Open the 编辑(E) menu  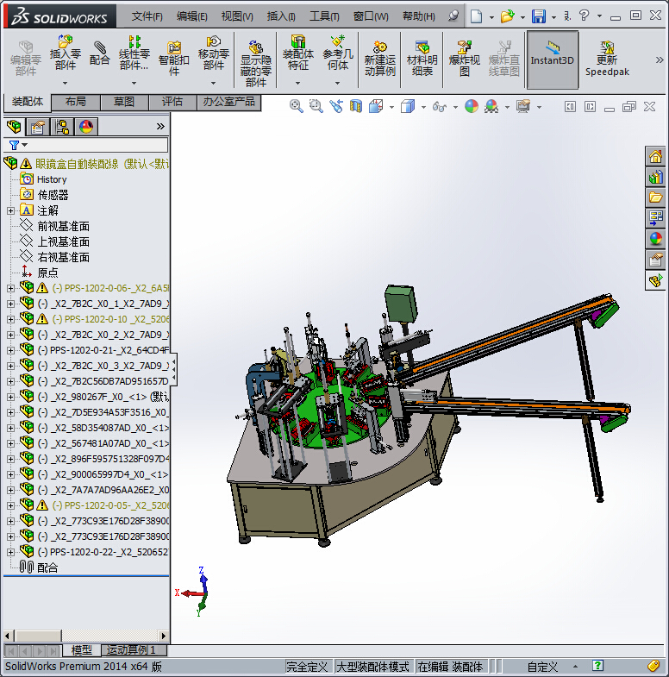coord(192,16)
